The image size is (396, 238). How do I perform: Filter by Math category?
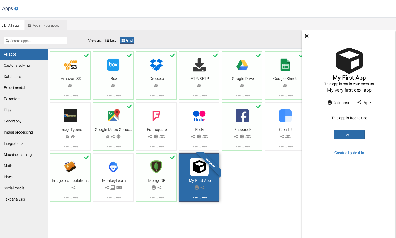24,166
